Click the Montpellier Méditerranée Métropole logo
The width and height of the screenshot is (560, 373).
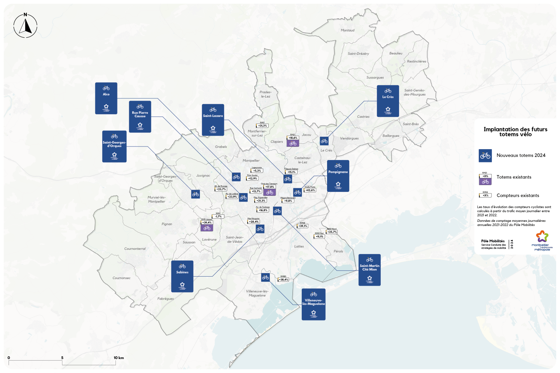pos(542,241)
